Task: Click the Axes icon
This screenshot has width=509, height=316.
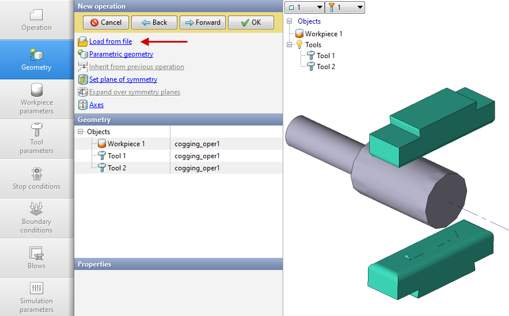Action: (x=82, y=105)
